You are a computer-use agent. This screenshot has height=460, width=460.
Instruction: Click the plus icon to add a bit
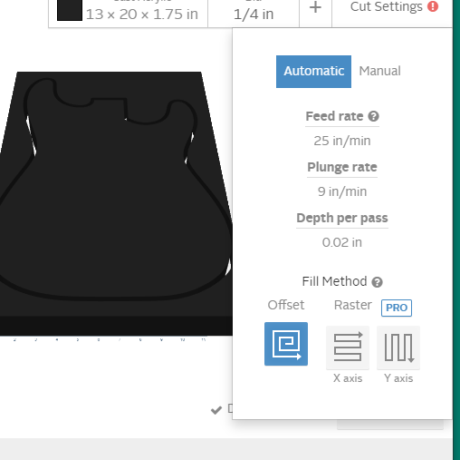pyautogui.click(x=315, y=7)
